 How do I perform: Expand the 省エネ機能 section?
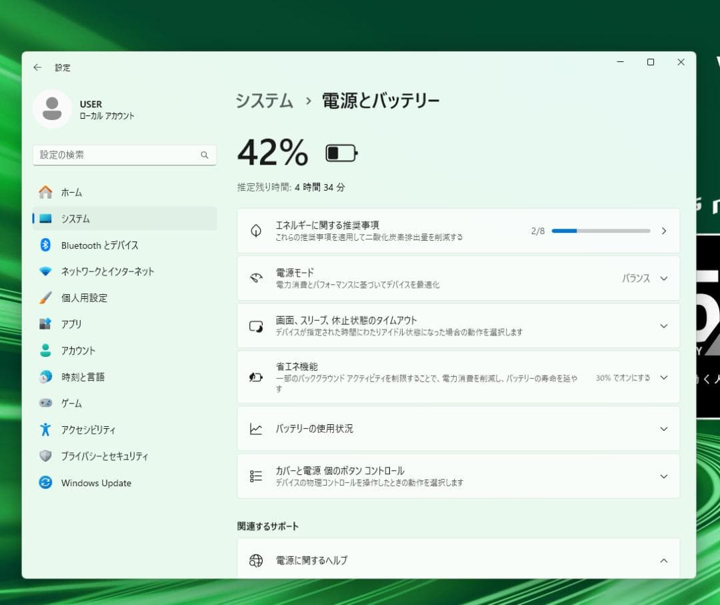click(663, 377)
